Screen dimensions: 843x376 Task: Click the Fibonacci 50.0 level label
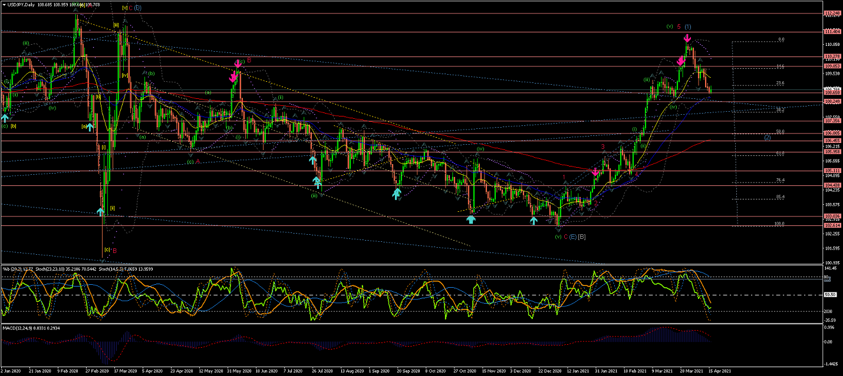[780, 132]
